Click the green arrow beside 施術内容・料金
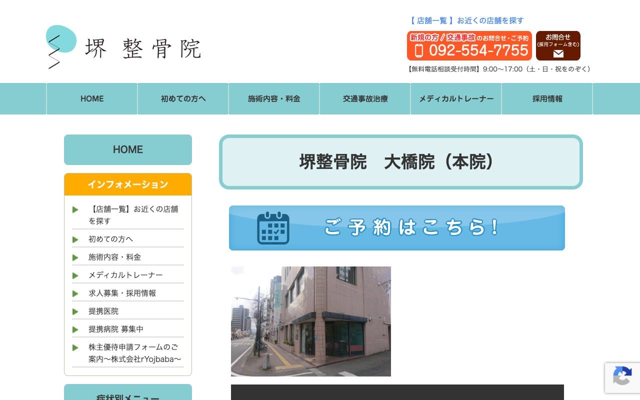The image size is (640, 400). [75, 257]
